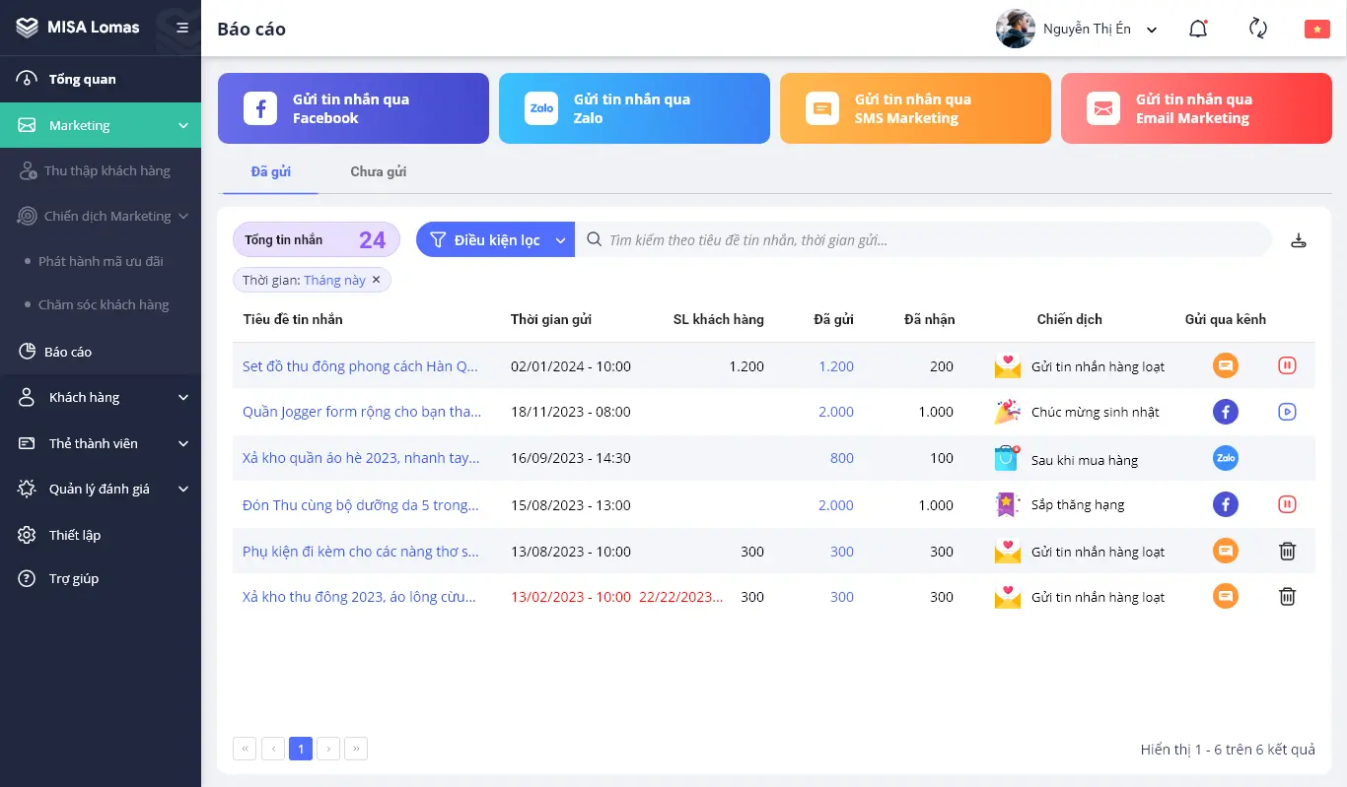1347x787 pixels.
Task: Pause the 'Đón Thu cùng bộ dưỡng da' message
Action: 1287,504
